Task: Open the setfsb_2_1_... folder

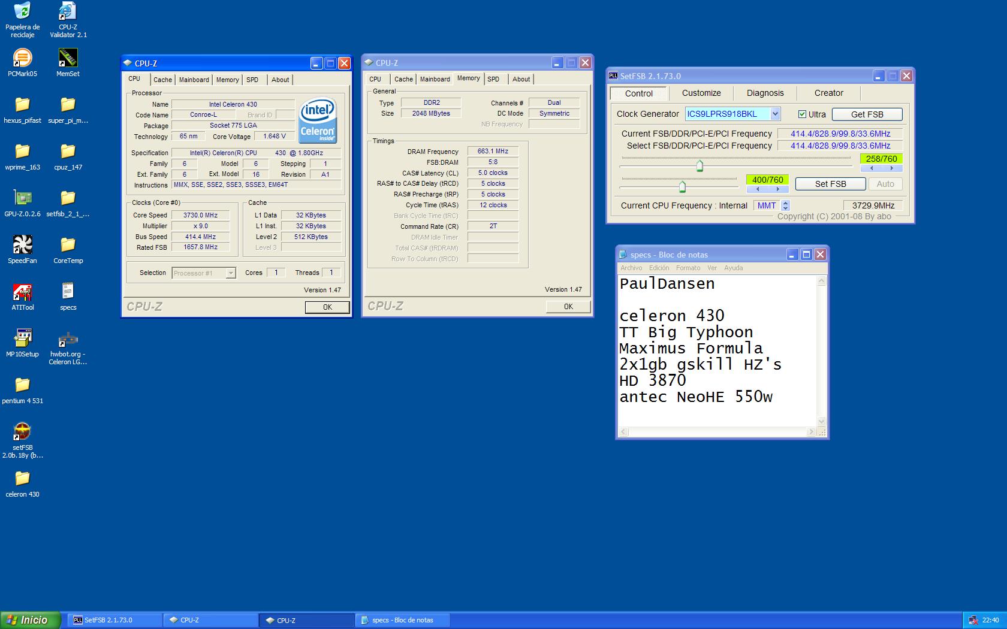Action: (x=68, y=203)
